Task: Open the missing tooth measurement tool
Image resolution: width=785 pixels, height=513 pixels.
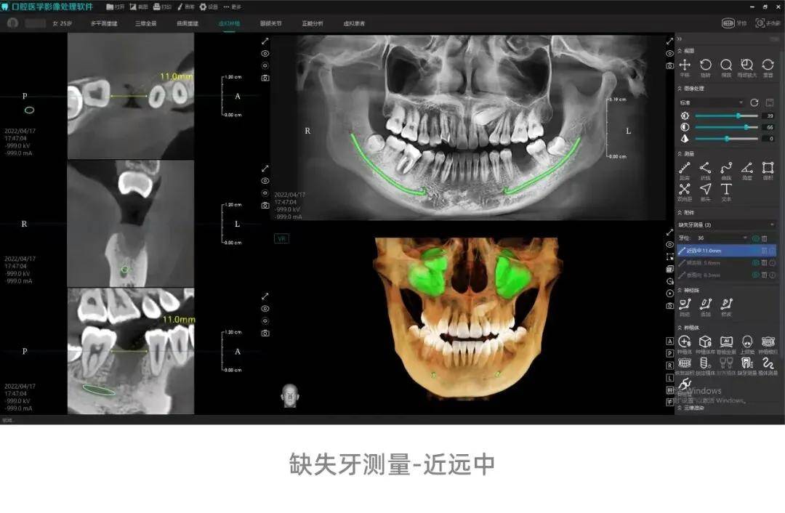Action: (746, 363)
